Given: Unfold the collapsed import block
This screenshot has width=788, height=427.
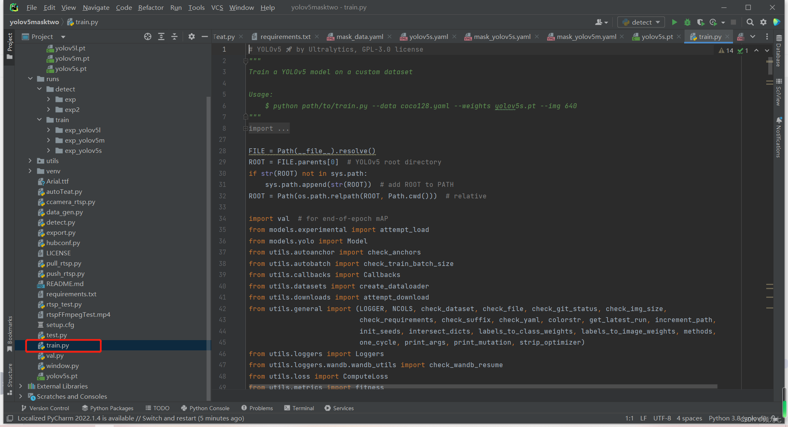Looking at the screenshot, I should click(245, 128).
